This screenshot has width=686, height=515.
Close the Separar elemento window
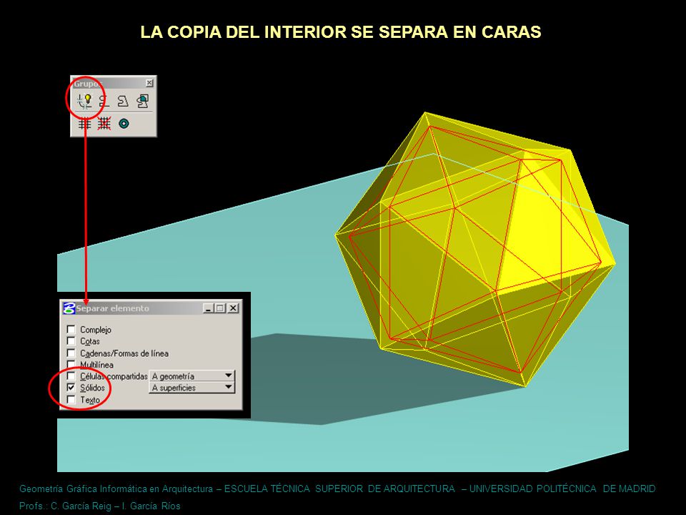[233, 308]
